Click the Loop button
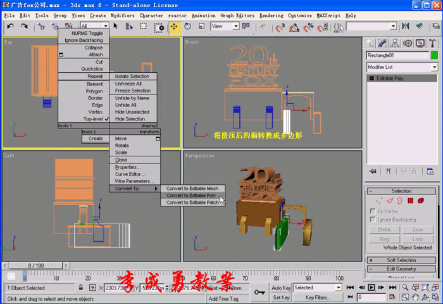Screen dimensions: 443x304 418,239
